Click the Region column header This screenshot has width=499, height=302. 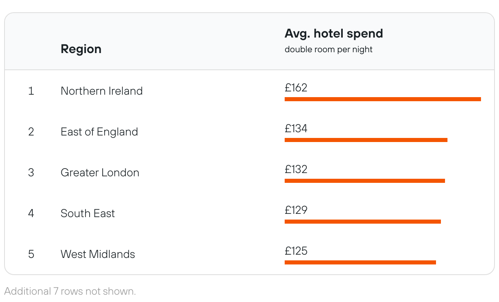coord(81,49)
